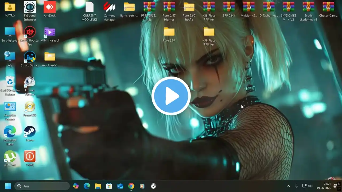
Task: Play the video with the center play button
Action: 171,96
